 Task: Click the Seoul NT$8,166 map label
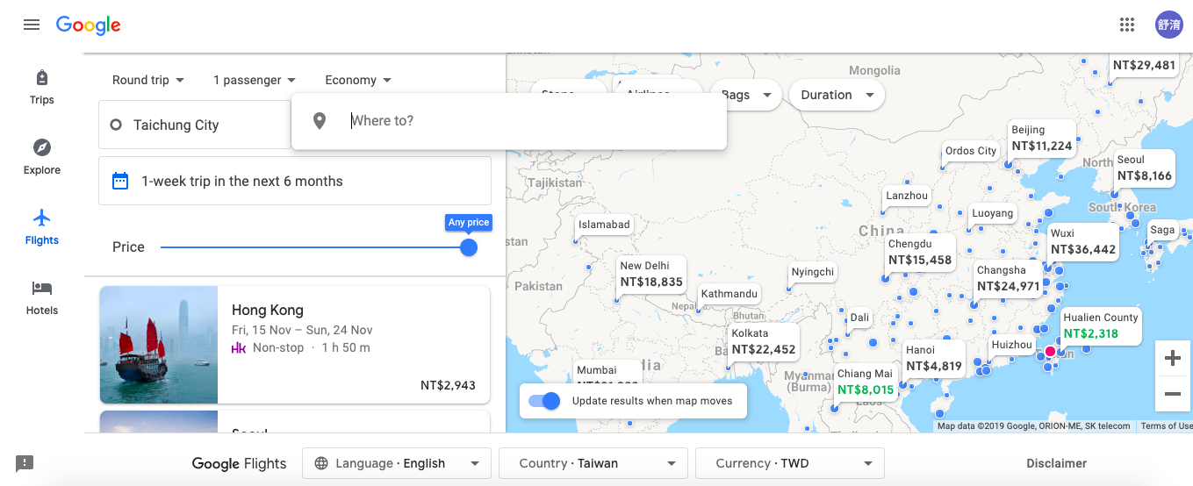click(x=1144, y=168)
